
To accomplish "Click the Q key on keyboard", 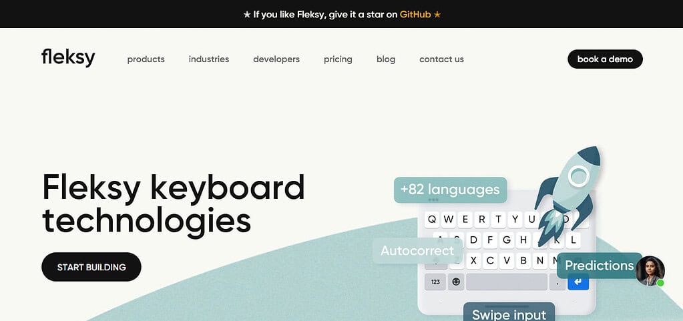I will point(432,220).
